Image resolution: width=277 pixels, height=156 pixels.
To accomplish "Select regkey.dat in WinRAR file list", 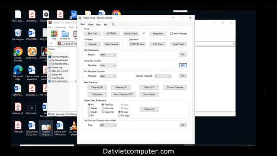I will click(57, 75).
